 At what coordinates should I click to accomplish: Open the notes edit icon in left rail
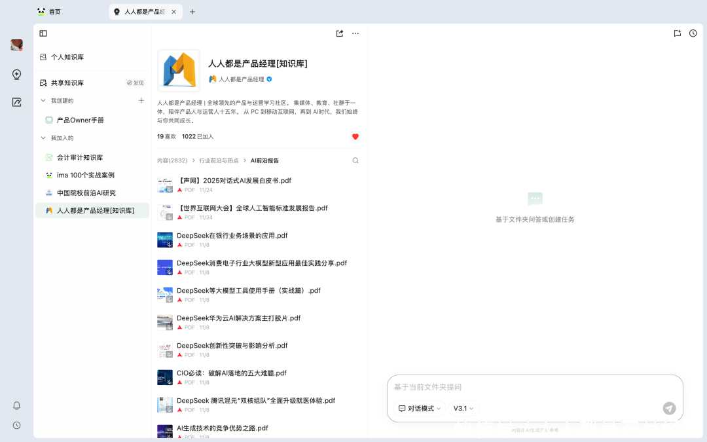pyautogui.click(x=17, y=102)
